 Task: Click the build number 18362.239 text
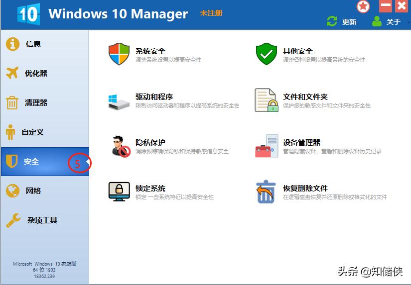(x=44, y=276)
